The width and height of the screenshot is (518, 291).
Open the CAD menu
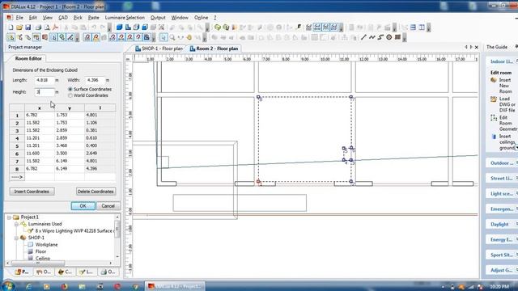(63, 18)
